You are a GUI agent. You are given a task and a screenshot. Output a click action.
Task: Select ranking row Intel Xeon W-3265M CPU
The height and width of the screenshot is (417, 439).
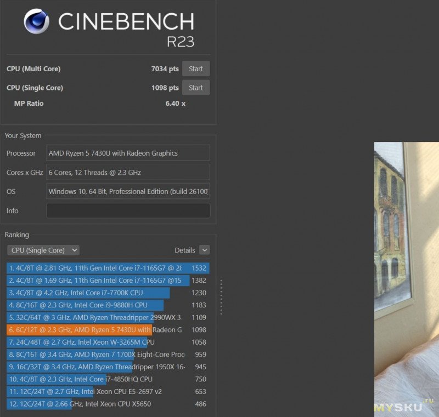point(108,342)
